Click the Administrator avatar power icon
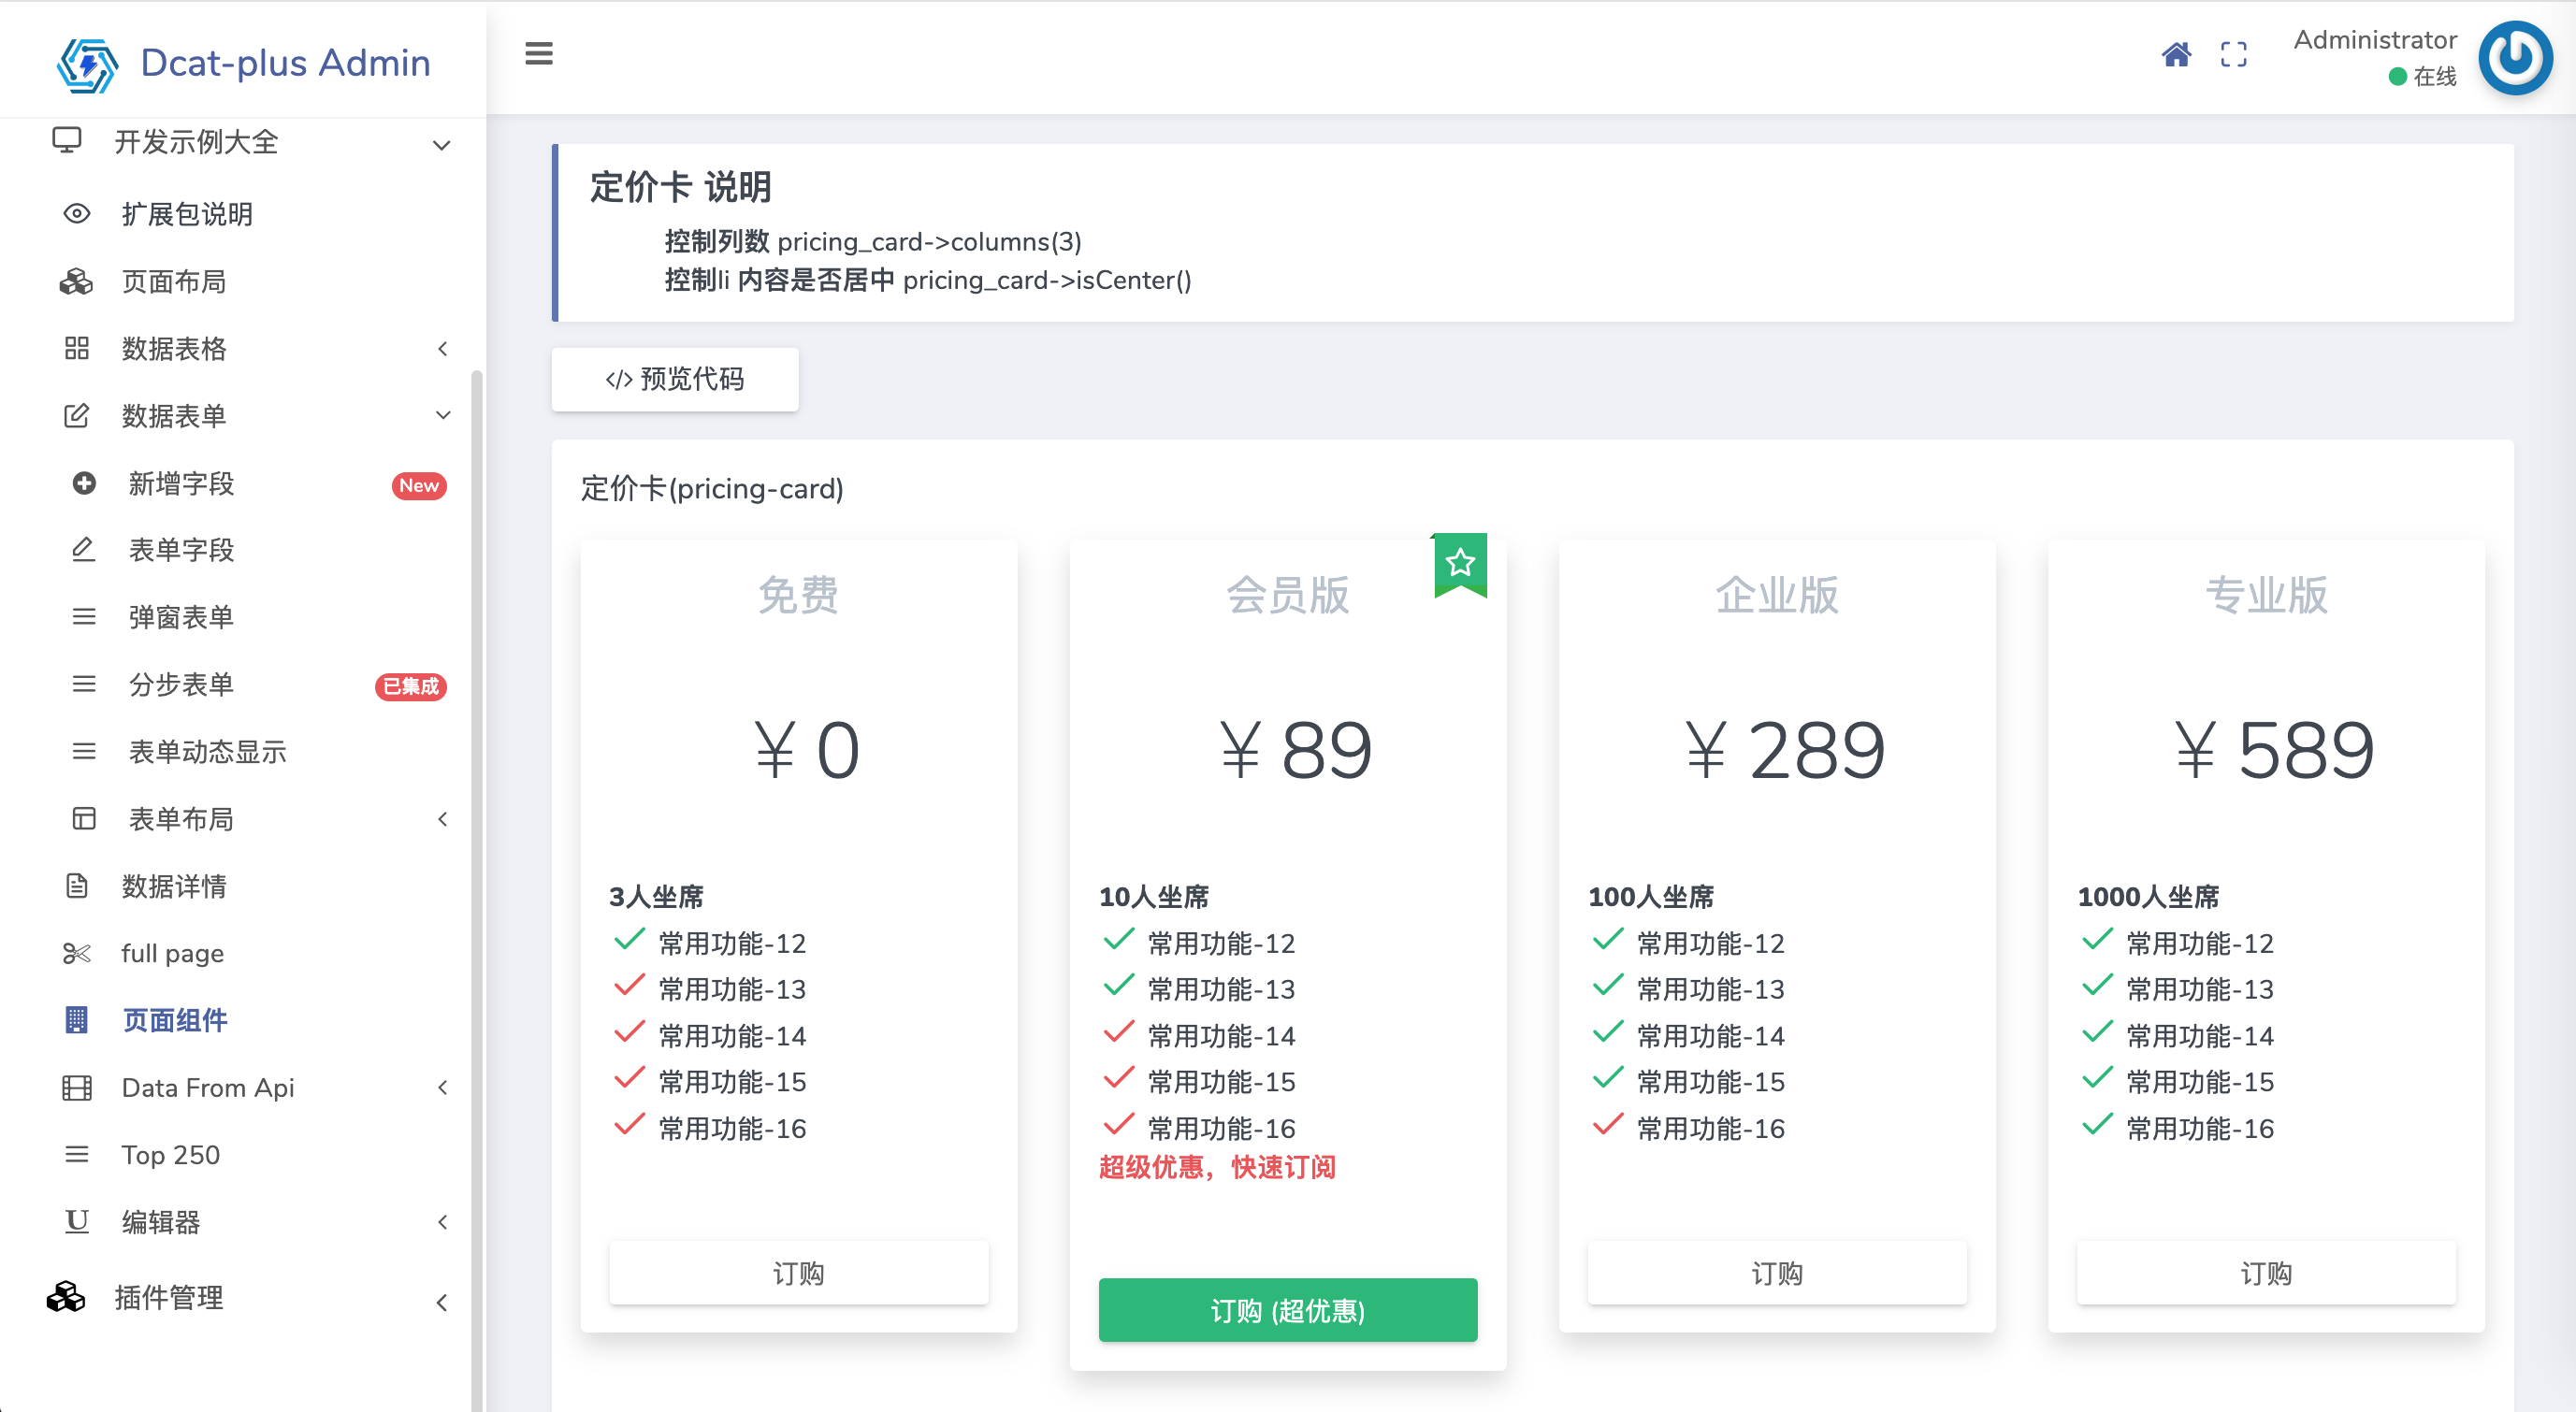 coord(2515,58)
